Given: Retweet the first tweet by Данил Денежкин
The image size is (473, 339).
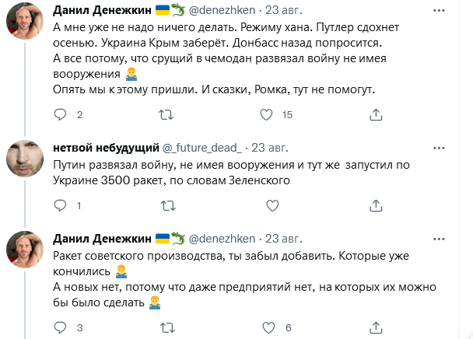Looking at the screenshot, I should [166, 114].
